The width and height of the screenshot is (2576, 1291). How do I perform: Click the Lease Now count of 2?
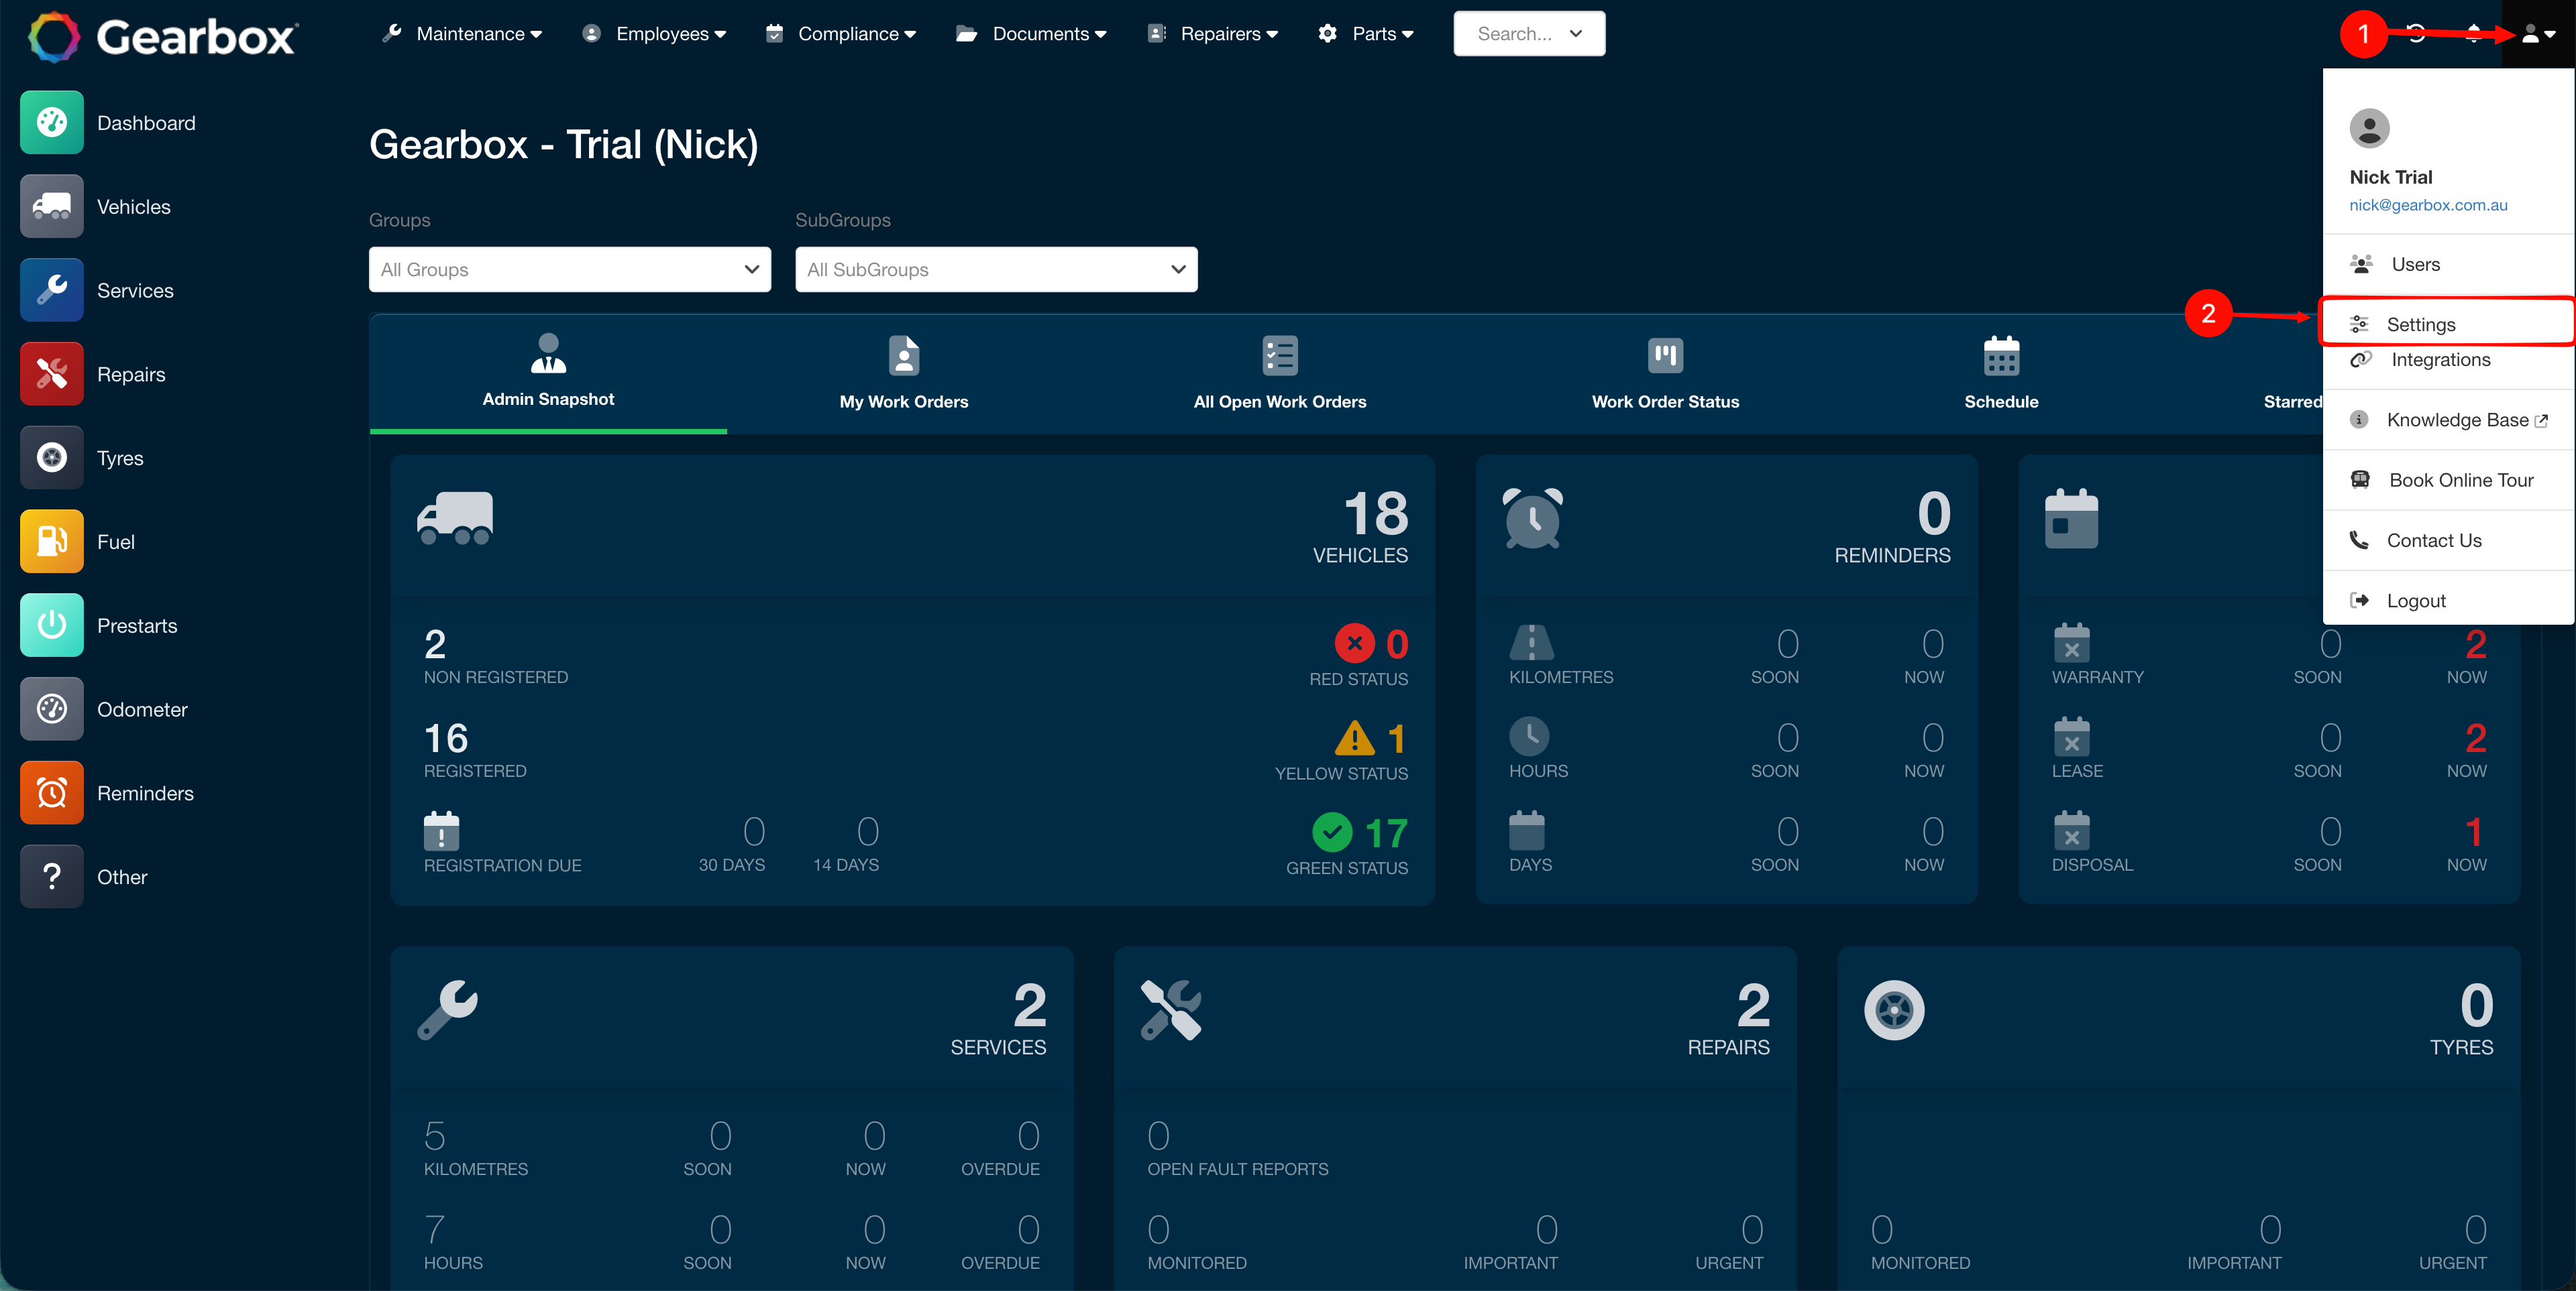pyautogui.click(x=2475, y=739)
